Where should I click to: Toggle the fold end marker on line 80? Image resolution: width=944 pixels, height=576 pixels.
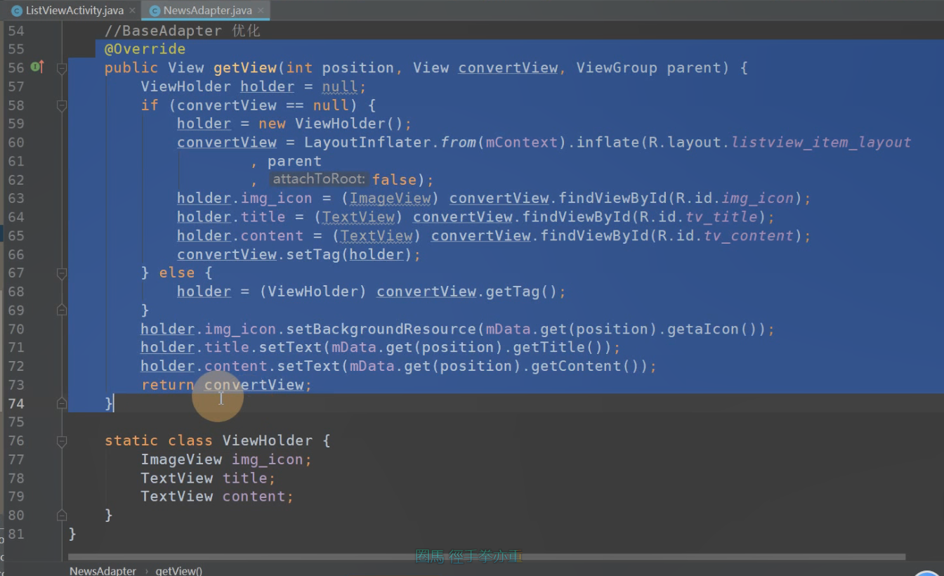point(62,515)
